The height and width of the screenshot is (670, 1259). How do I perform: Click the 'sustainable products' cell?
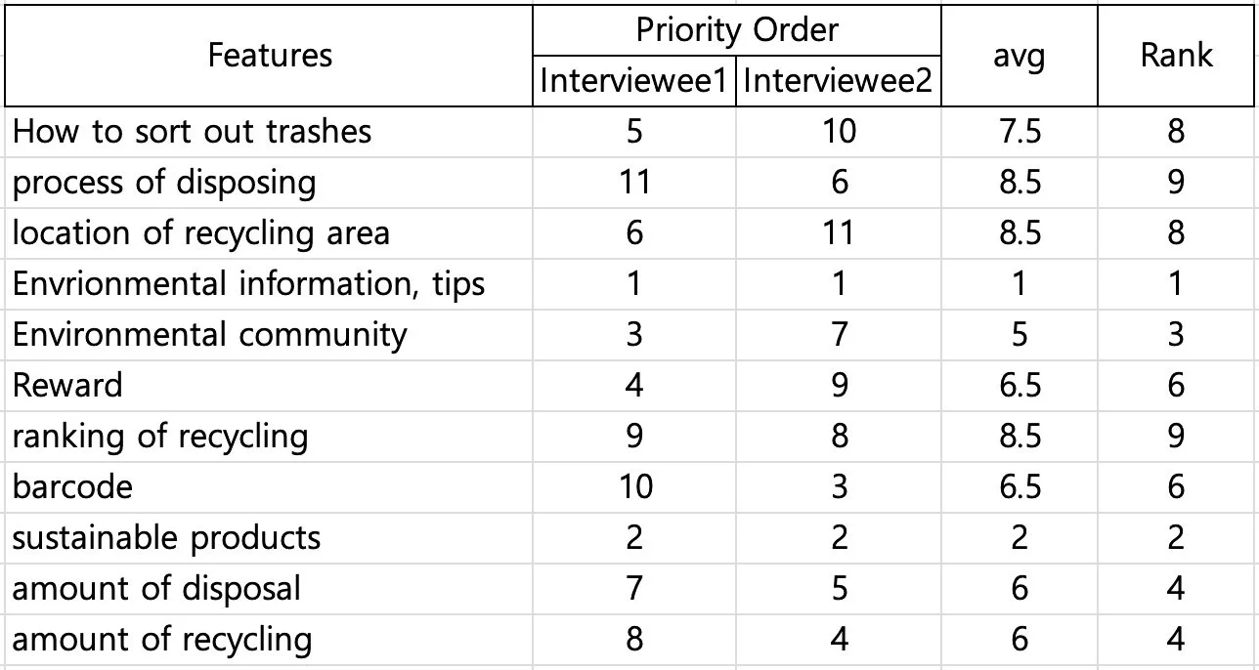[x=269, y=538]
